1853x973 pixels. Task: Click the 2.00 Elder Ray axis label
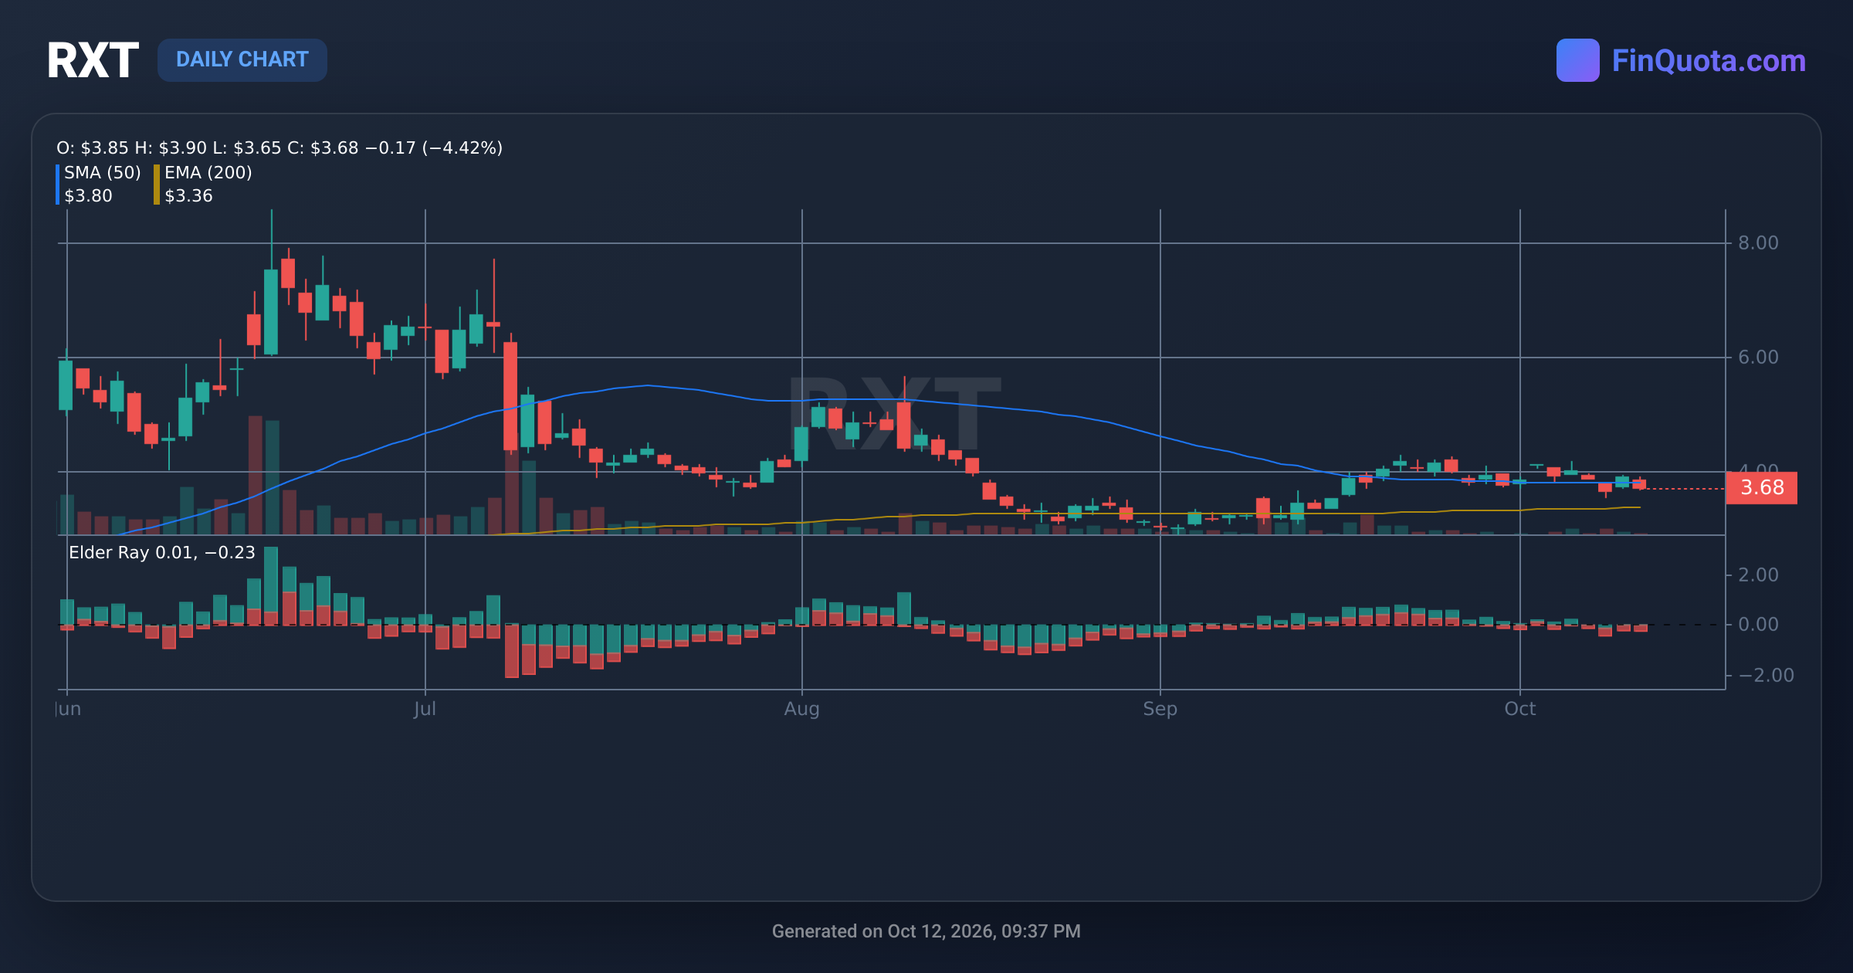coord(1758,575)
